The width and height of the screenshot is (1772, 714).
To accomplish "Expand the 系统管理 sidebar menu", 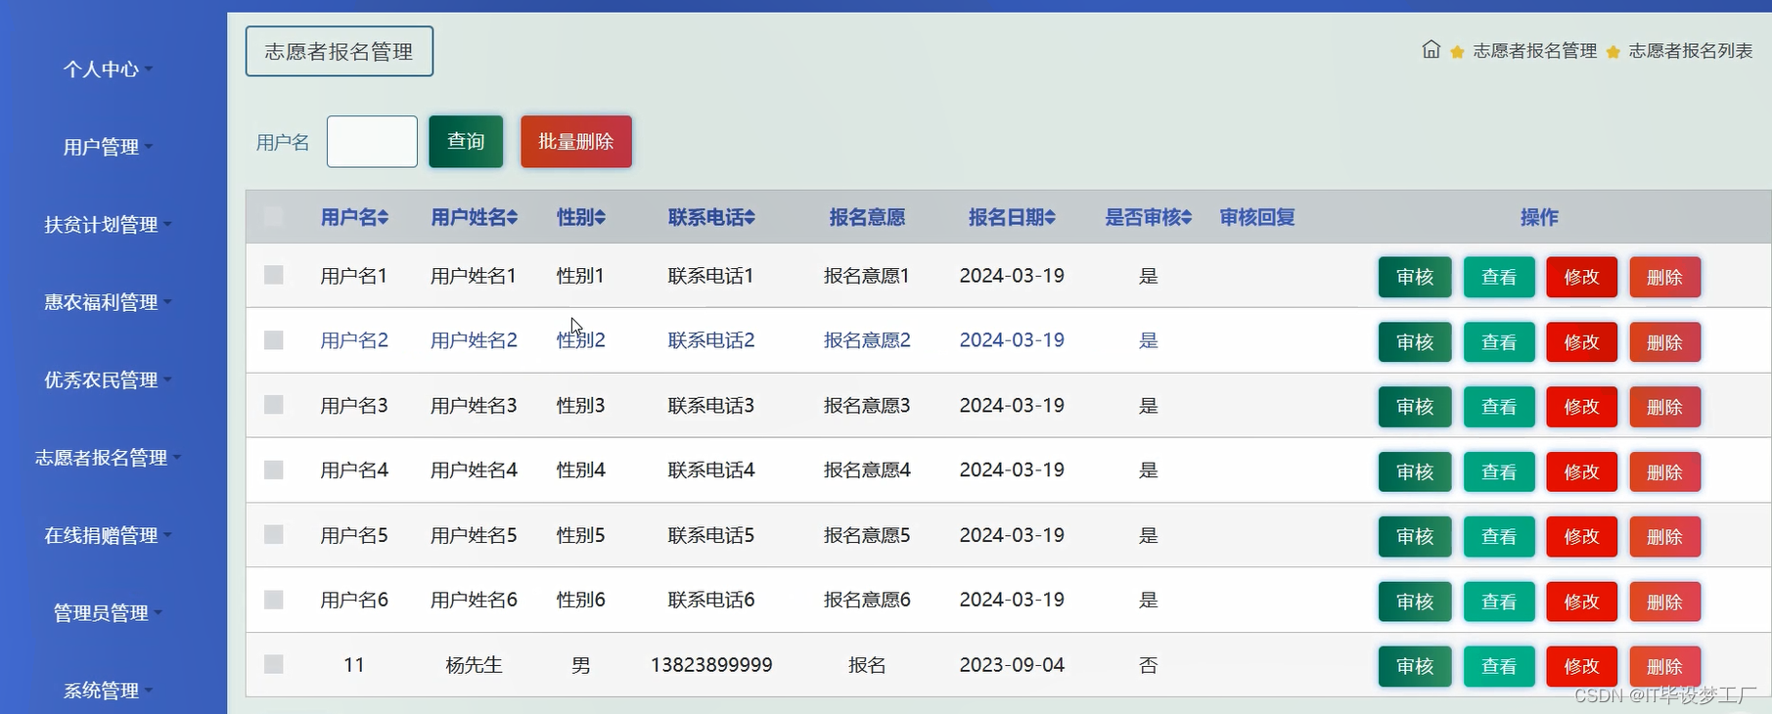I will pyautogui.click(x=108, y=691).
